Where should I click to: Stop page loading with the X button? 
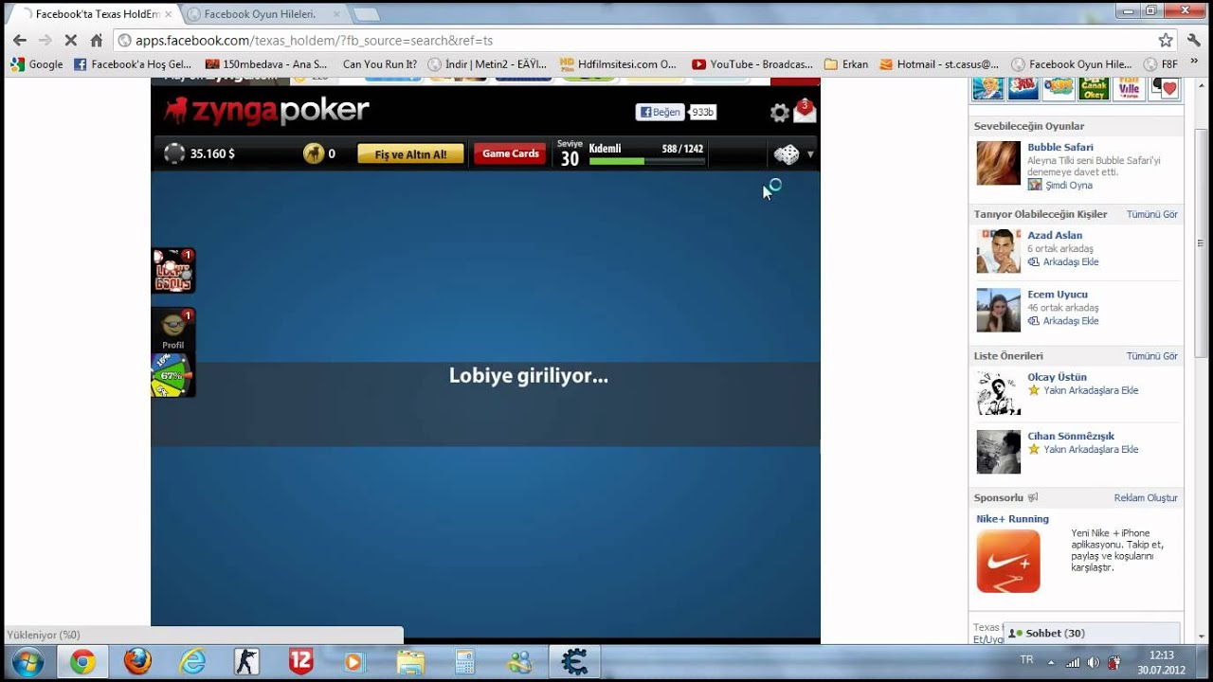pos(70,40)
